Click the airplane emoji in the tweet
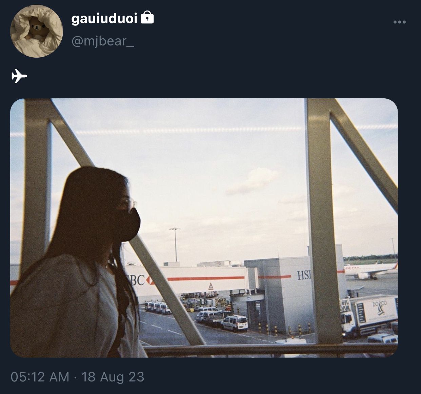Viewport: 421px width, 394px height. pos(19,76)
